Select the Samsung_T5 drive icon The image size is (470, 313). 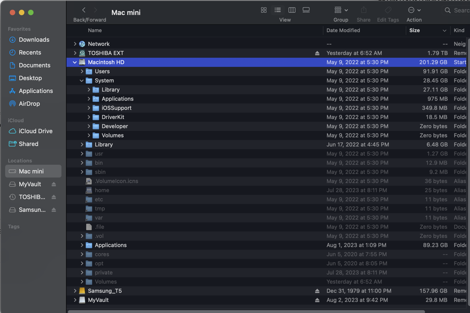tap(82, 291)
